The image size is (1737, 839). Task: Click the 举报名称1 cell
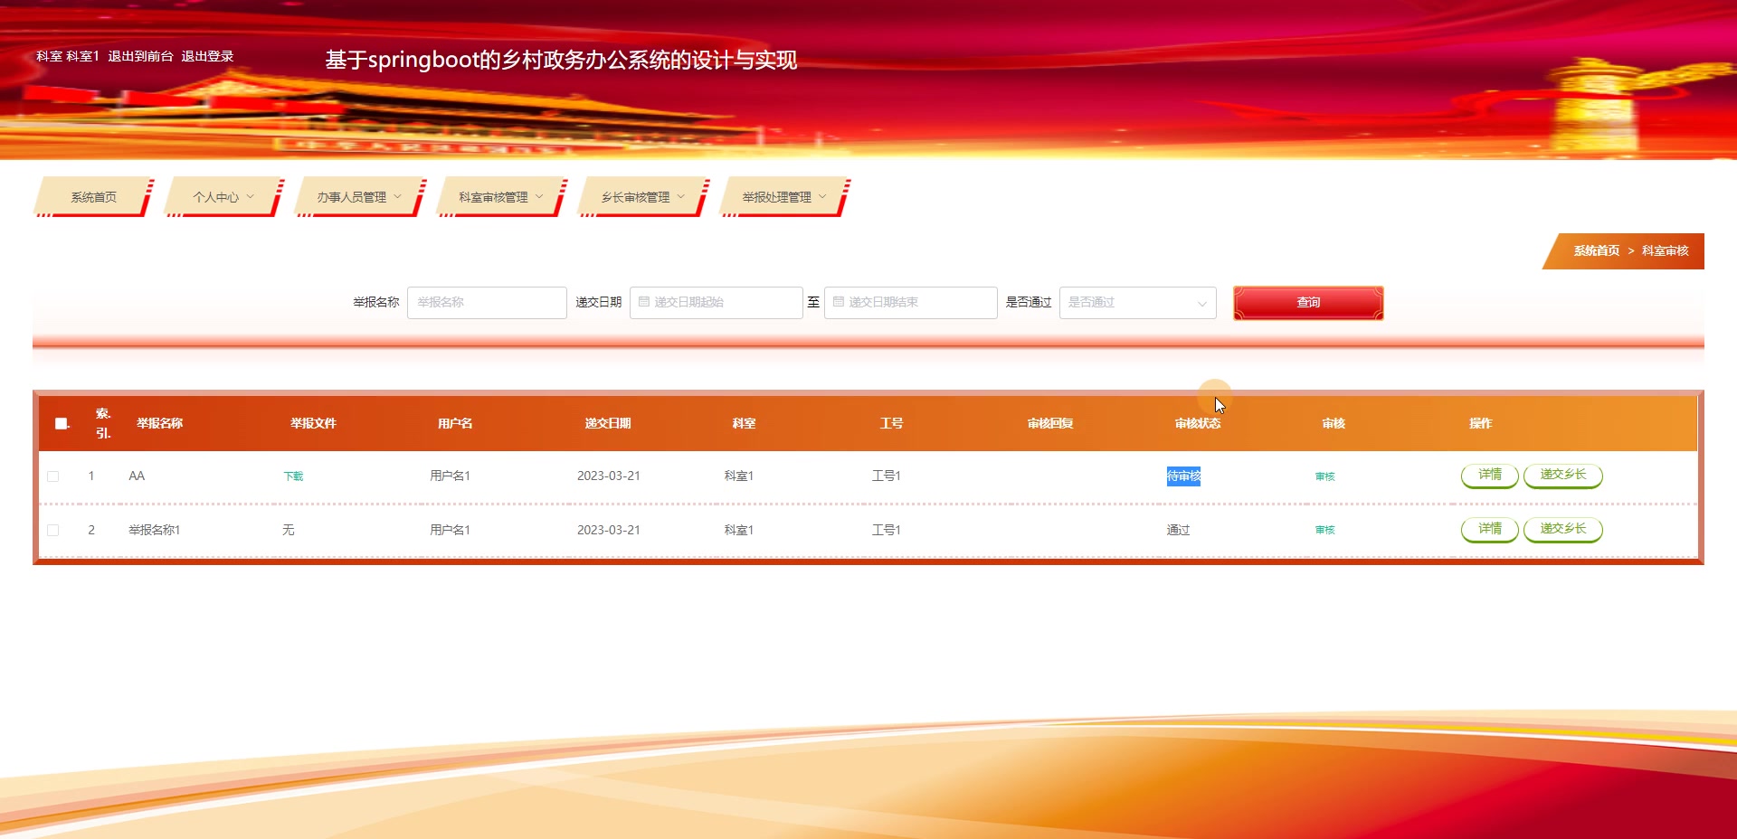(x=155, y=530)
